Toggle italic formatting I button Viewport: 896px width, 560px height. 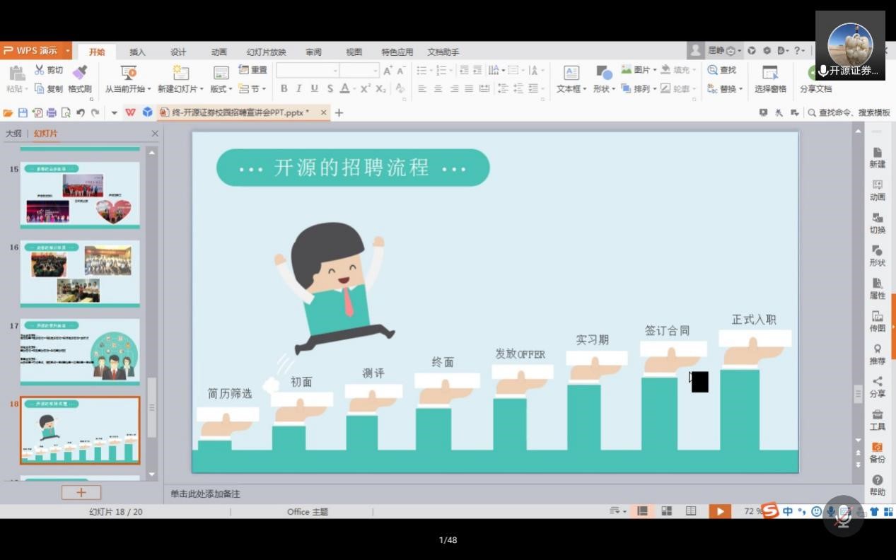point(299,88)
